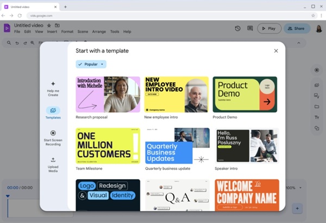Viewport: 326px width, 223px height.
Task: Start Screen Recording from sidebar
Action: point(53,133)
